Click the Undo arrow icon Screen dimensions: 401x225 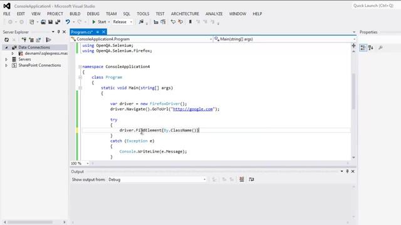pos(68,22)
